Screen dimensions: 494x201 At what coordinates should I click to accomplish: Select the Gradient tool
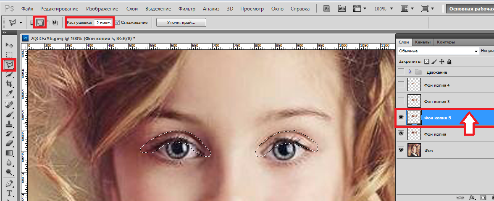(9, 153)
